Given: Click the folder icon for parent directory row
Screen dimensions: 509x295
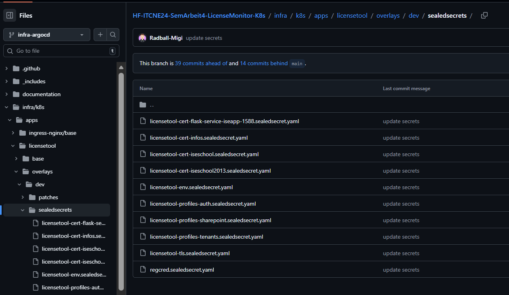Looking at the screenshot, I should click(x=143, y=105).
